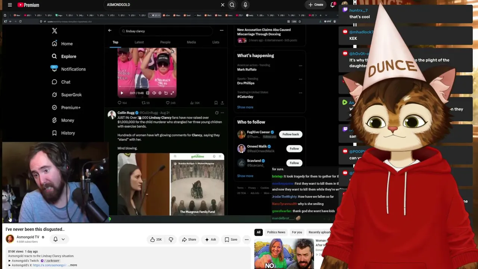Start voice search with the microphone
This screenshot has height=269, width=478.
pyautogui.click(x=245, y=5)
